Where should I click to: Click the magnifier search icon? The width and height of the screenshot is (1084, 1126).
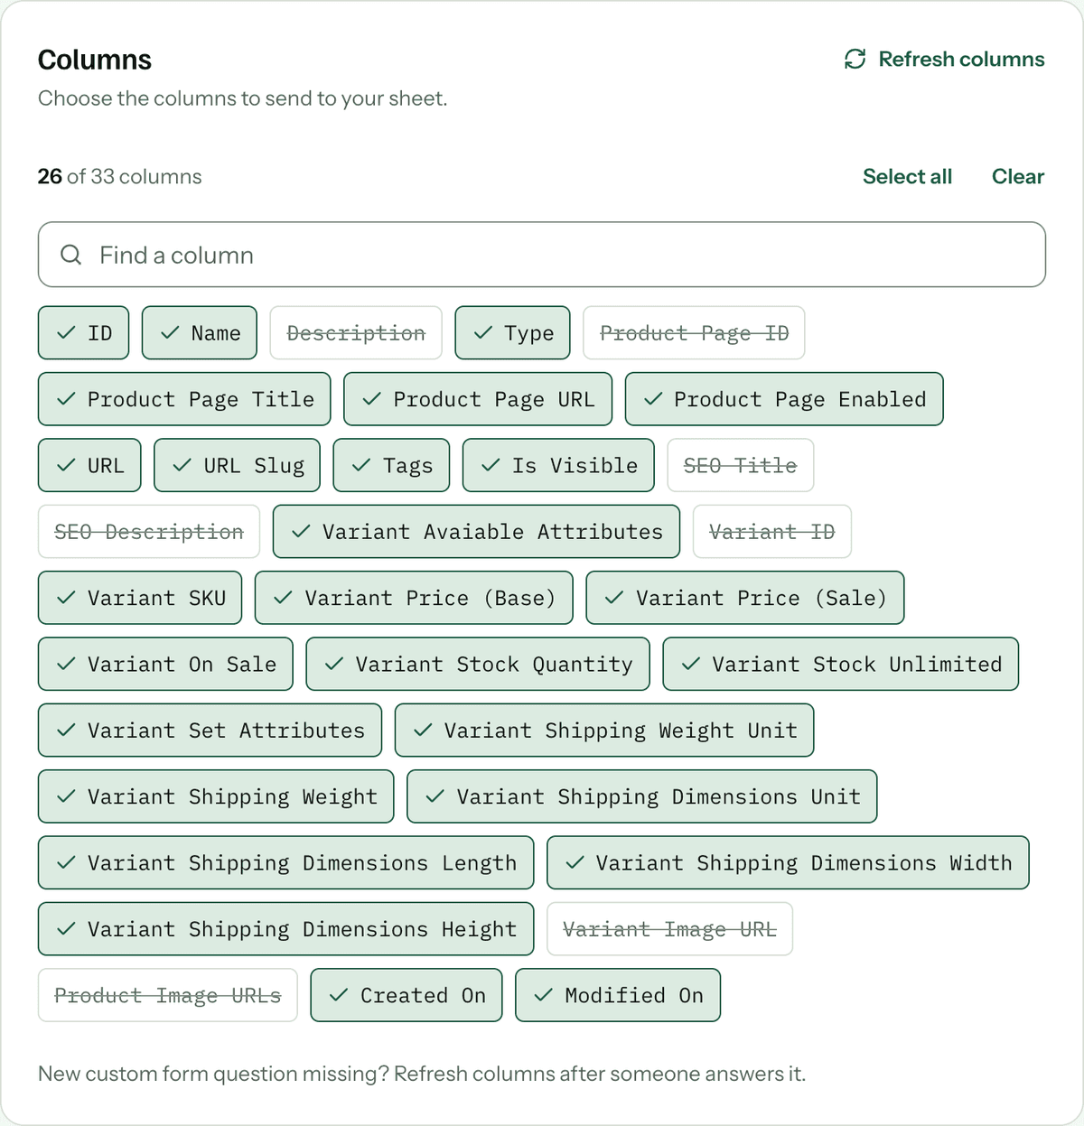coord(70,255)
